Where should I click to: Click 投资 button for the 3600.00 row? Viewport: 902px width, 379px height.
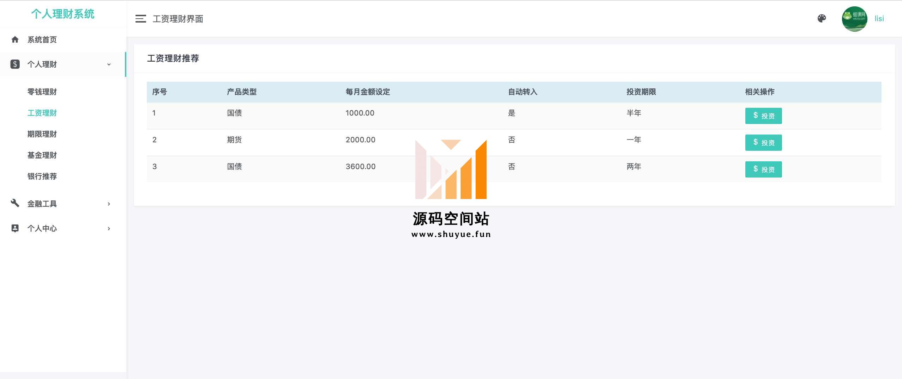tap(763, 169)
